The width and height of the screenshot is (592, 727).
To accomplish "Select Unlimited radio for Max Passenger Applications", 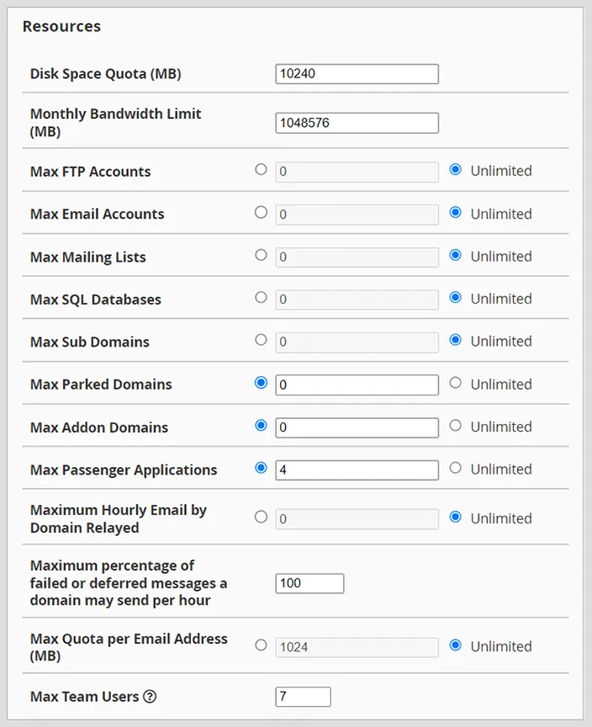I will [455, 468].
